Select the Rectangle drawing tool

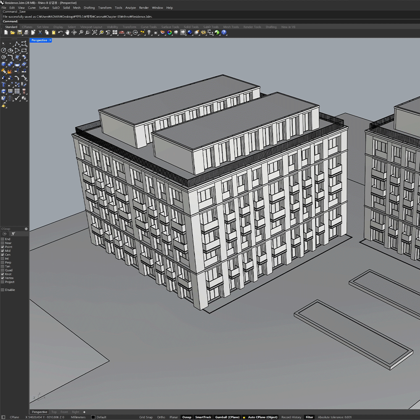(24, 50)
